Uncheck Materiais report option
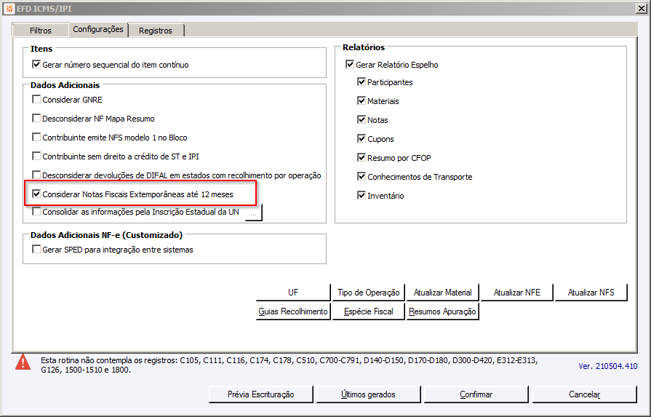The width and height of the screenshot is (651, 417). click(362, 101)
